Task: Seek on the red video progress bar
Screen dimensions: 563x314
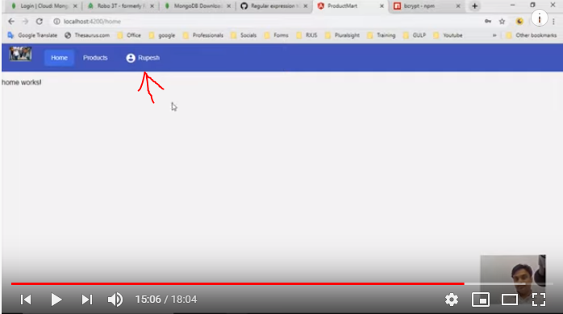Action: (237, 283)
